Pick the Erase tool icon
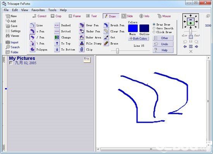This screenshot has height=154, width=213. click(x=106, y=43)
